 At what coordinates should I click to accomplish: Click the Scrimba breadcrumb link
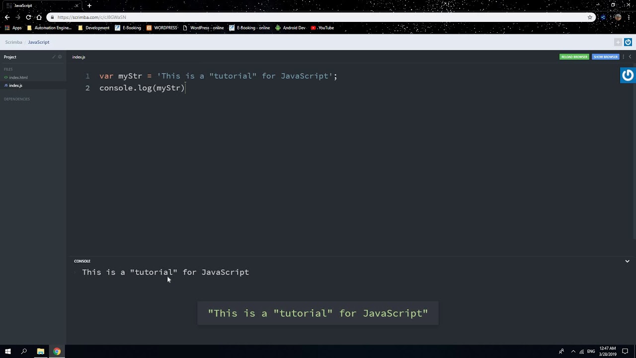[13, 42]
